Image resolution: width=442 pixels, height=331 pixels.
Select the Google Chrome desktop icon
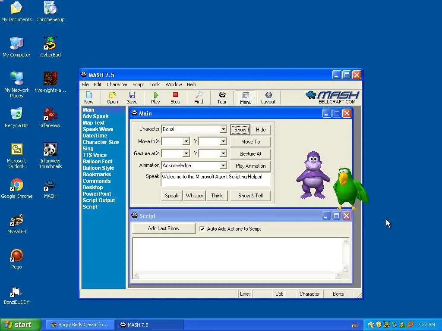coord(17,188)
